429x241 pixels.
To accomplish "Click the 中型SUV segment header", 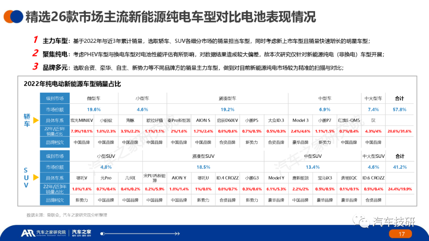I will click(x=313, y=156).
